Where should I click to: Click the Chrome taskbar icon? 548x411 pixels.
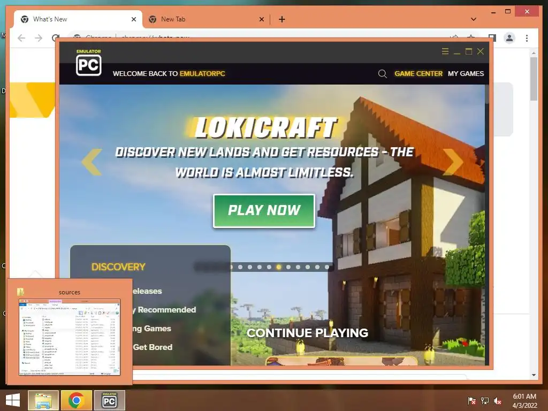[76, 400]
